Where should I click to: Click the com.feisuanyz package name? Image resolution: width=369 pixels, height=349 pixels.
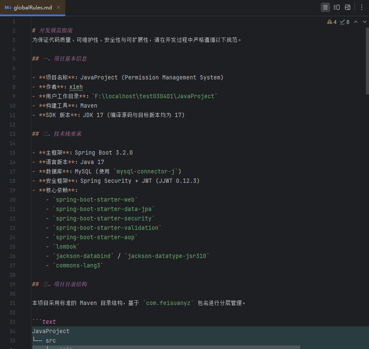(168, 303)
